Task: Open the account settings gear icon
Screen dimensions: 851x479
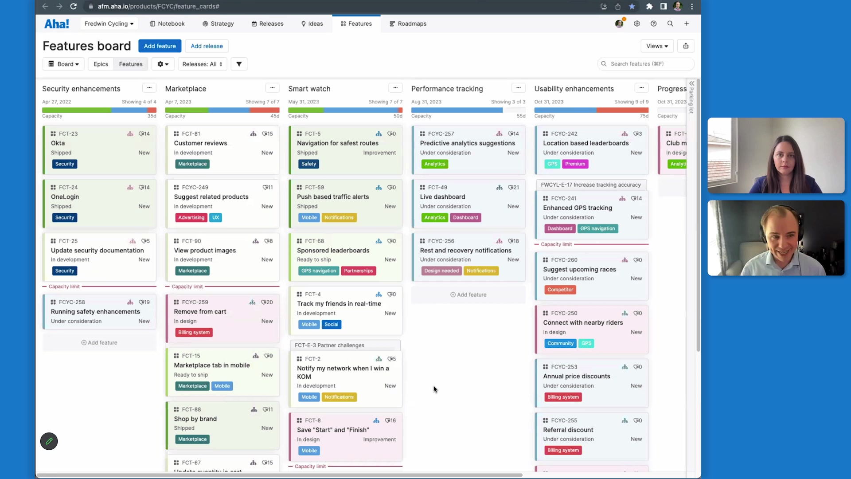Action: pyautogui.click(x=637, y=24)
